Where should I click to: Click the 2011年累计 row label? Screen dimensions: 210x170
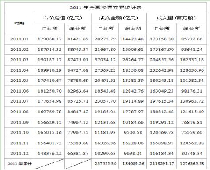coord(20,164)
